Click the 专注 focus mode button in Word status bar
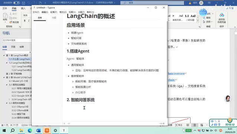The image size is (237, 134). pyautogui.click(x=179, y=125)
